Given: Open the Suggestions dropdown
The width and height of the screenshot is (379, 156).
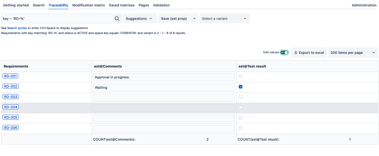Looking at the screenshot, I should click(x=139, y=19).
